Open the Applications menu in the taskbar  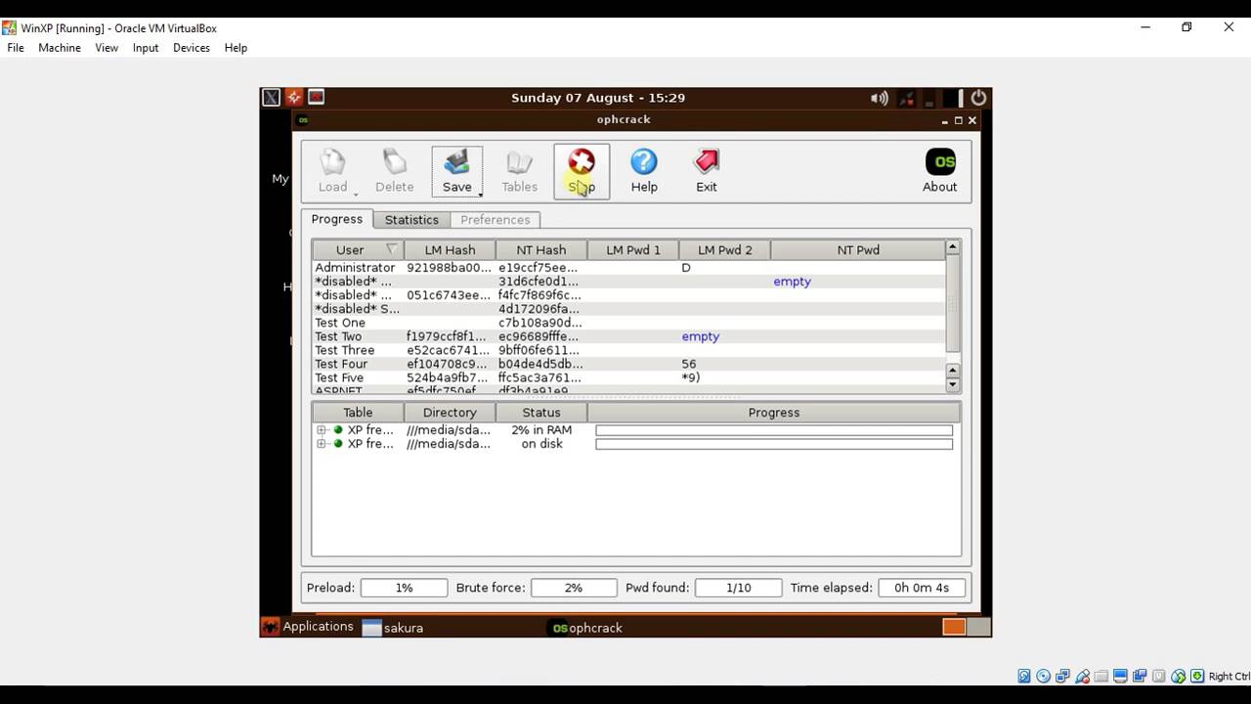[x=308, y=627]
